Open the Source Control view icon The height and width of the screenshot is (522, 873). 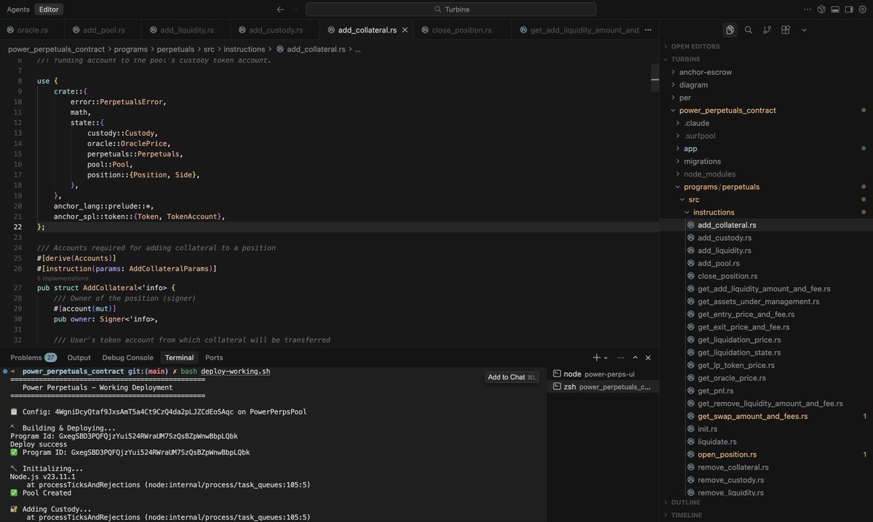[x=768, y=30]
